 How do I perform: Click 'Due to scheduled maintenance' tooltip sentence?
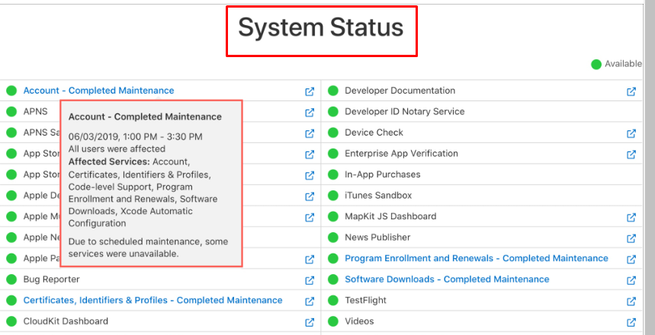click(148, 247)
